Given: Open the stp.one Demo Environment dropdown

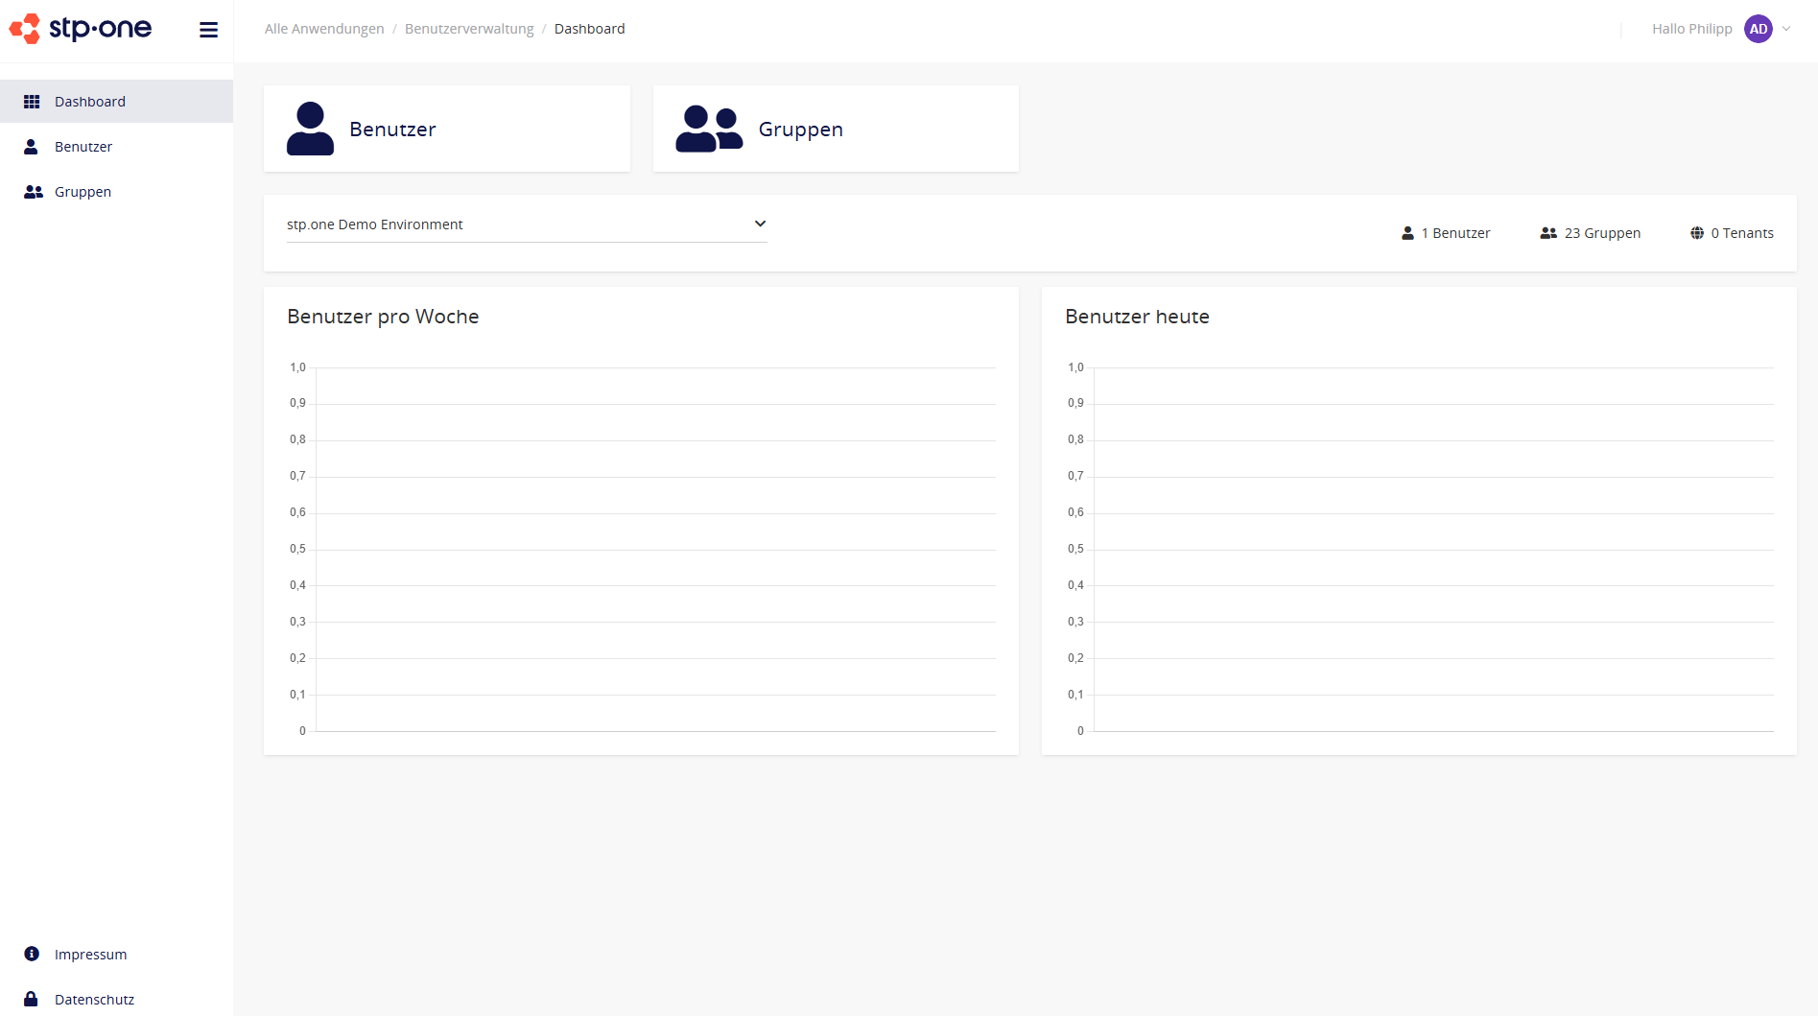Looking at the screenshot, I should click(526, 224).
